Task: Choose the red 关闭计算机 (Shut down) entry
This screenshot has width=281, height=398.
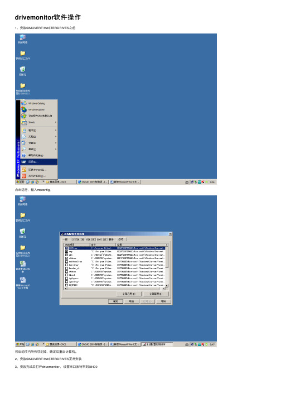Action: pos(39,176)
